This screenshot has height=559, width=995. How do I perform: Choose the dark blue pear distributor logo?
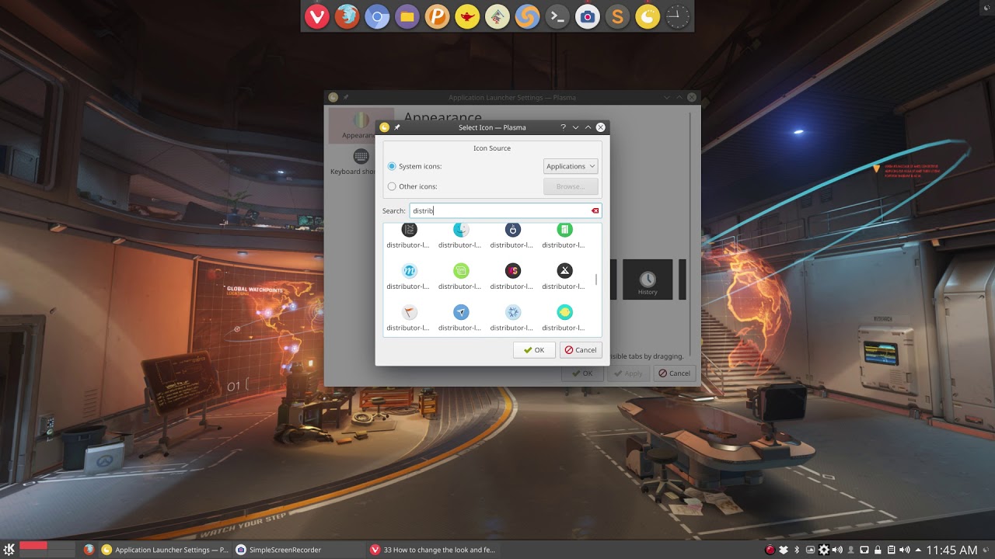[x=513, y=230]
